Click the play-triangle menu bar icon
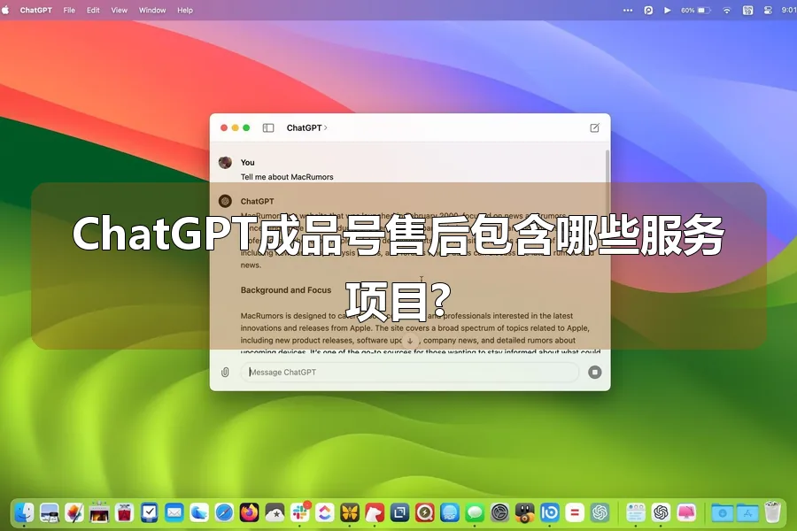The width and height of the screenshot is (797, 531). pyautogui.click(x=668, y=10)
